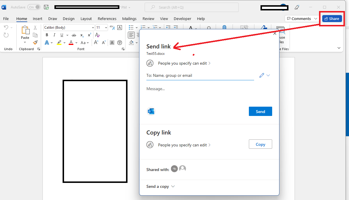The height and width of the screenshot is (200, 349).
Task: Open the Developer tab
Action: point(182,19)
